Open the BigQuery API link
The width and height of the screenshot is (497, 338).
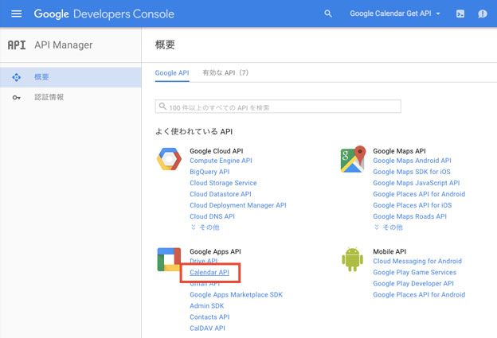(x=209, y=172)
